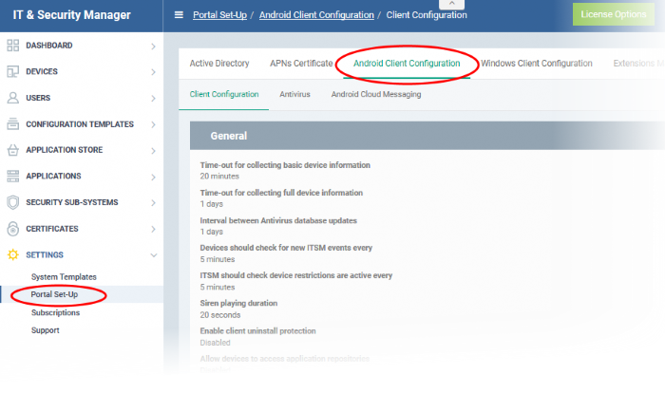Click the Dashboard grid icon
The image size is (665, 412).
(x=13, y=46)
